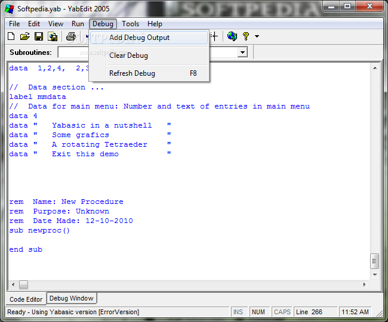Click the 'A rotating Tetraeder' data line
Viewport: 388px width, 322px height.
[90, 144]
